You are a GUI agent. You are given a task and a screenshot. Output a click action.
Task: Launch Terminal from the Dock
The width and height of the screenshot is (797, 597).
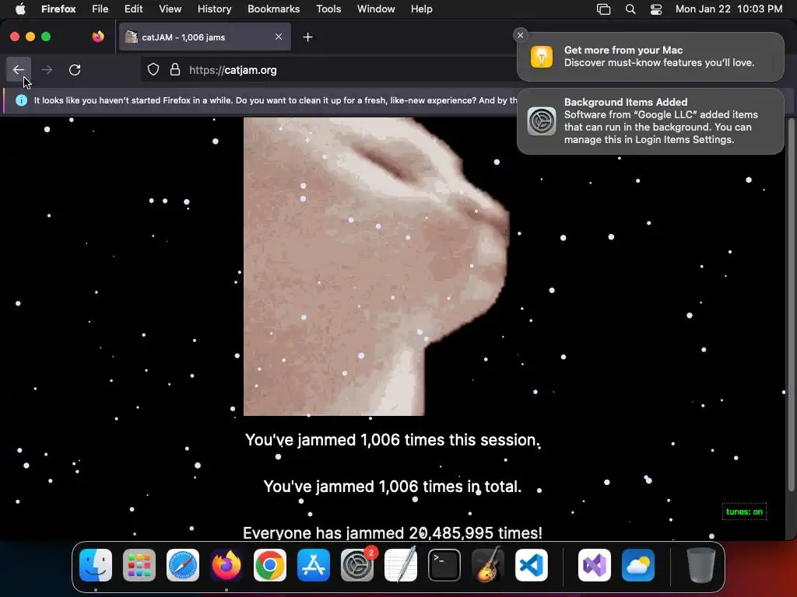coord(444,565)
